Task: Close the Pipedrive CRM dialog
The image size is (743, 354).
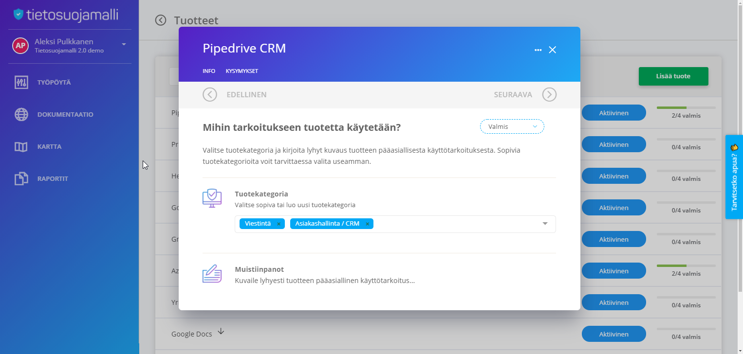Action: [x=552, y=50]
